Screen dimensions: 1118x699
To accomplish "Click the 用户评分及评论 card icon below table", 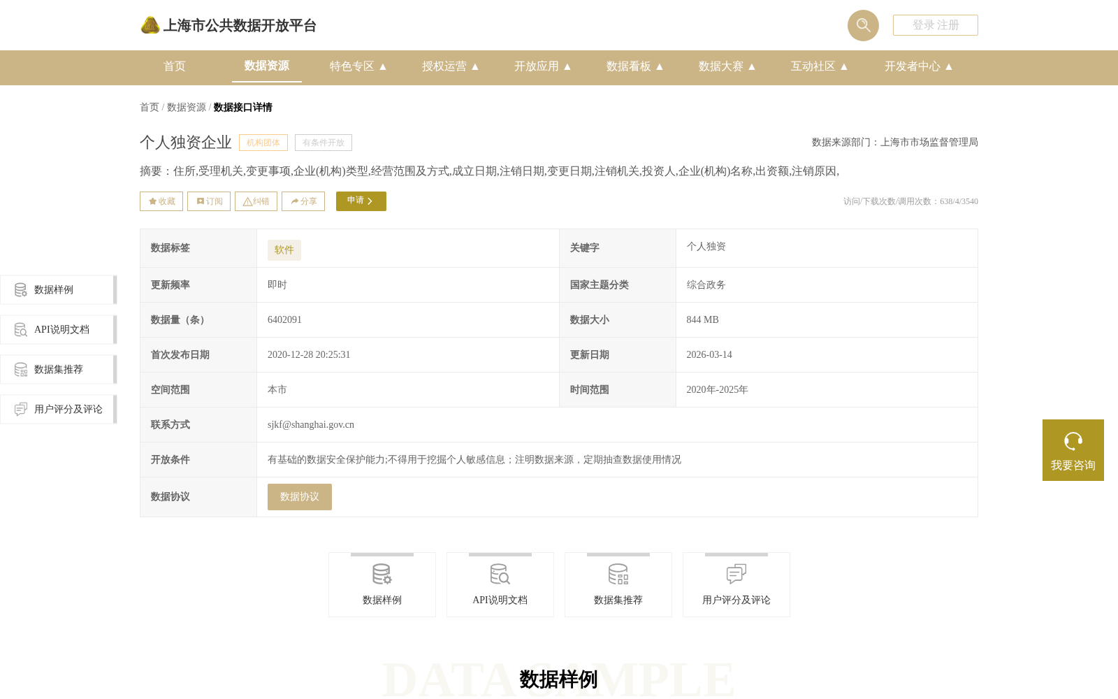I will [x=736, y=574].
